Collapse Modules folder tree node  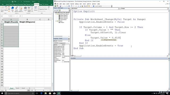[56, 21]
